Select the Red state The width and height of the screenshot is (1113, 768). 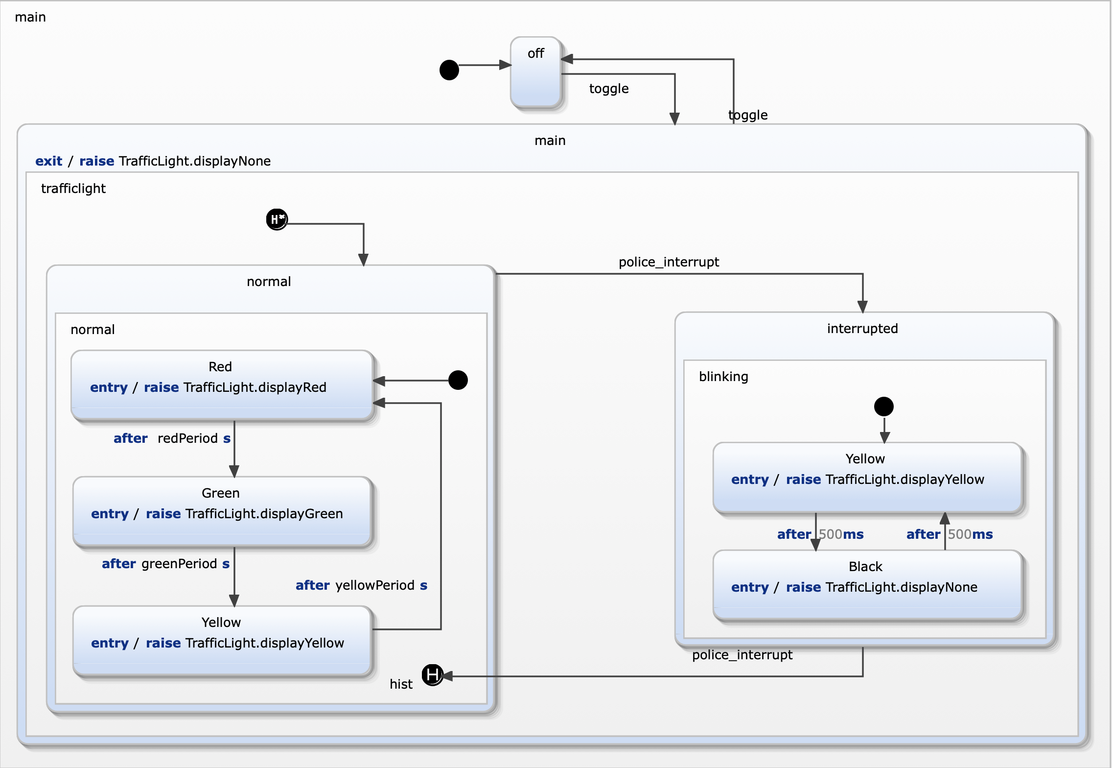point(222,385)
